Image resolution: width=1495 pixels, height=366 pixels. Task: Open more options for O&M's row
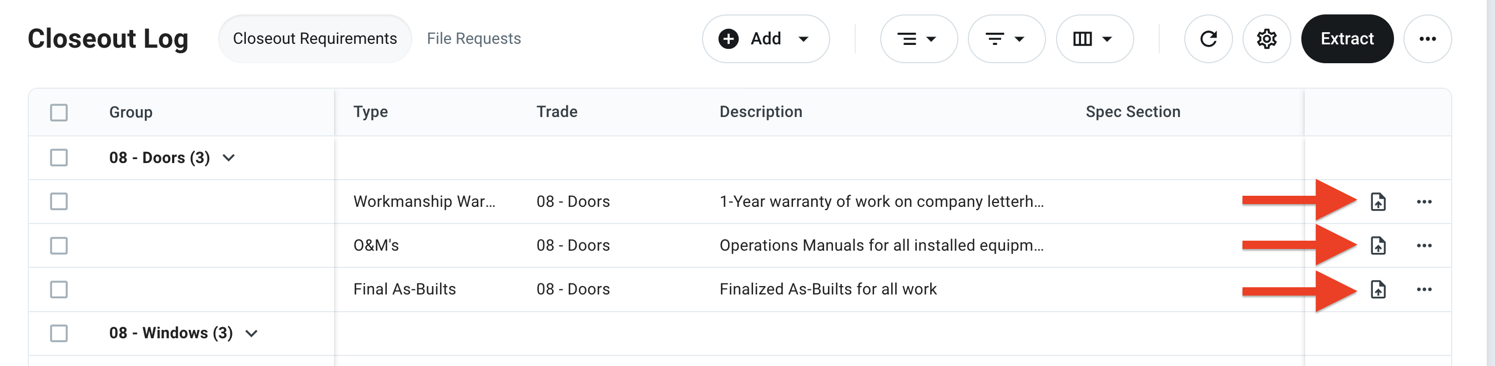coord(1423,245)
